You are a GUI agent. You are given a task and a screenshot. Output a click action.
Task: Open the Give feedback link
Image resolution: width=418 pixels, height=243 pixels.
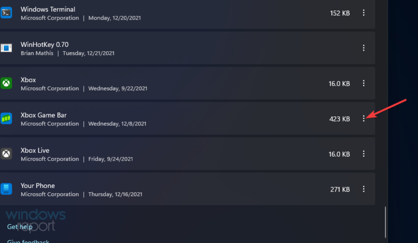28,241
